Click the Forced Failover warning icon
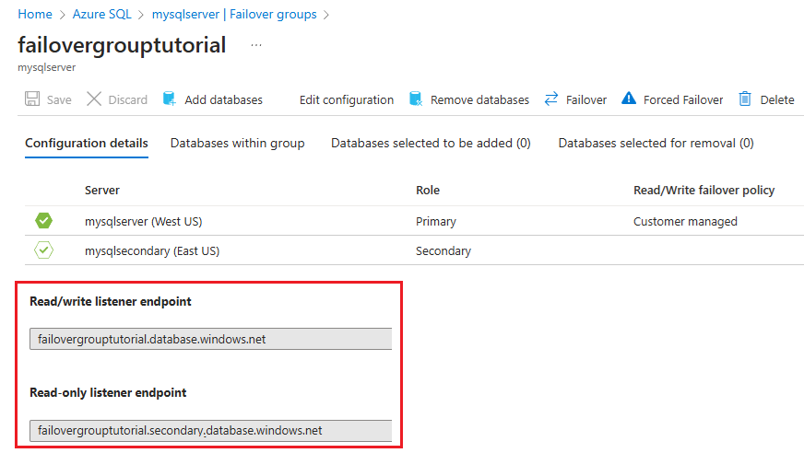This screenshot has width=804, height=453. 629,99
